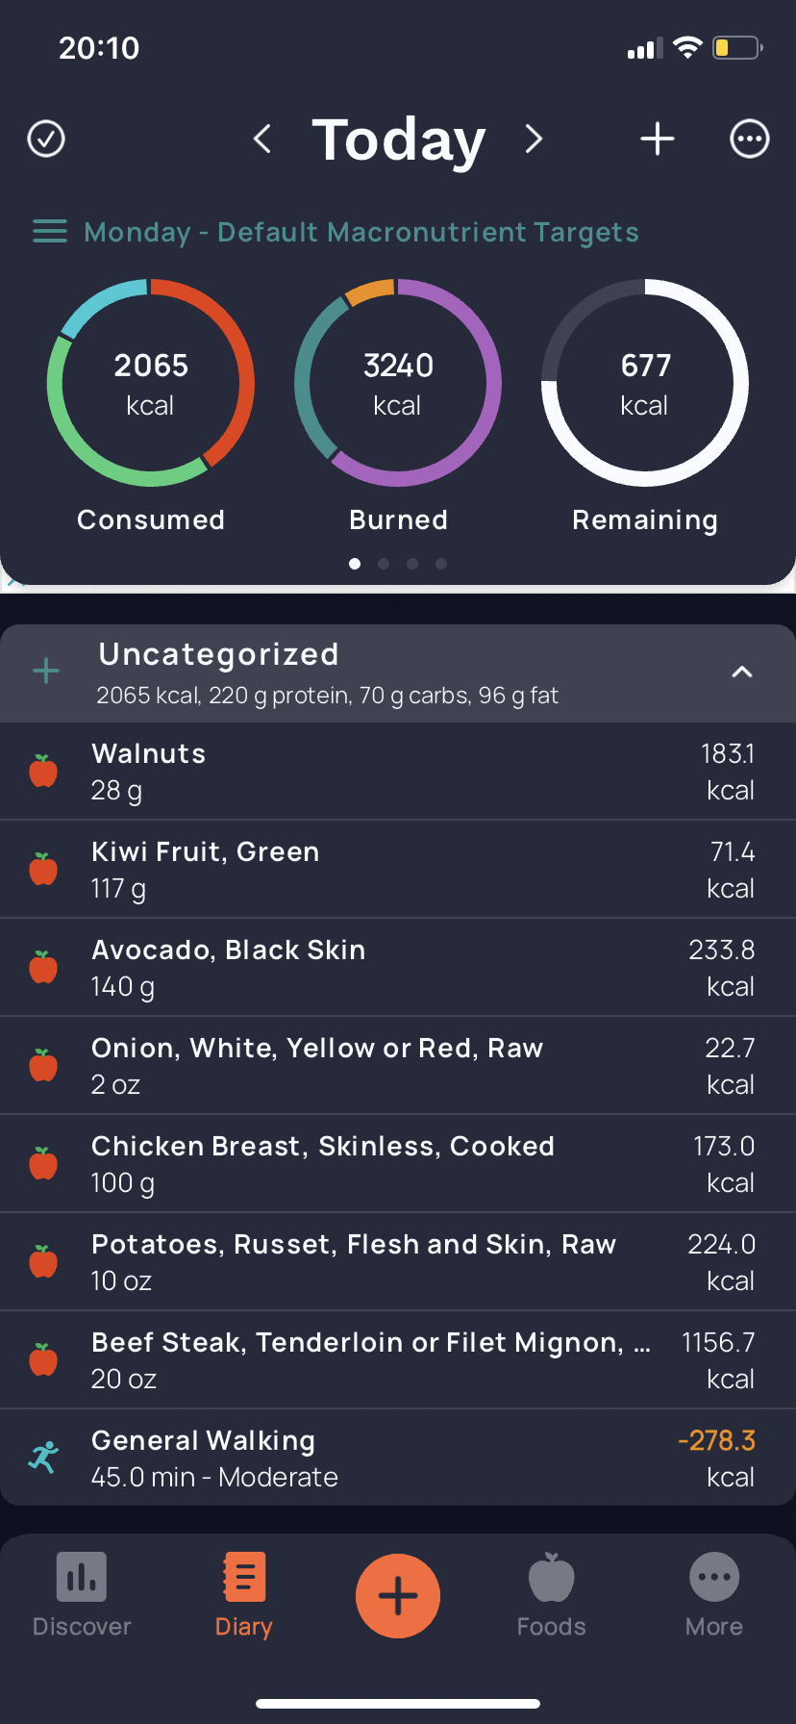Open the Avocado, Black Skin entry
Screen dimensions: 796x1724
click(398, 968)
